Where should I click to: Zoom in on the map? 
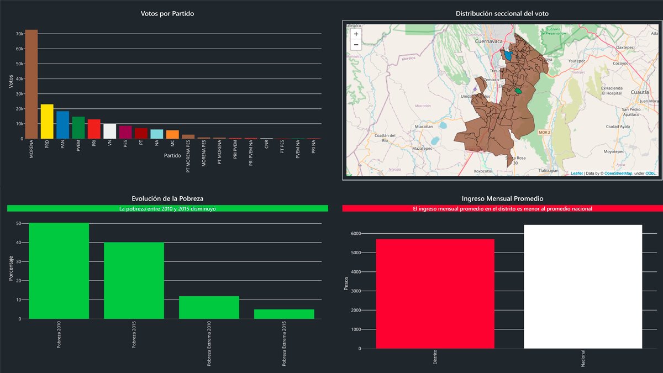coord(356,34)
